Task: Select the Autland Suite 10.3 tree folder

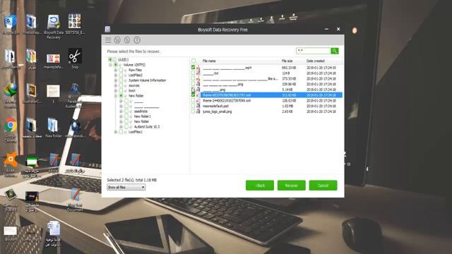Action: (147, 127)
